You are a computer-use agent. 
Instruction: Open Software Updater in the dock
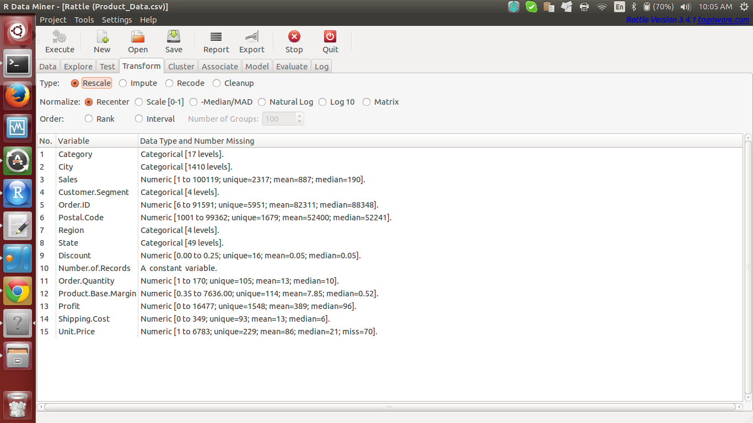pos(18,161)
